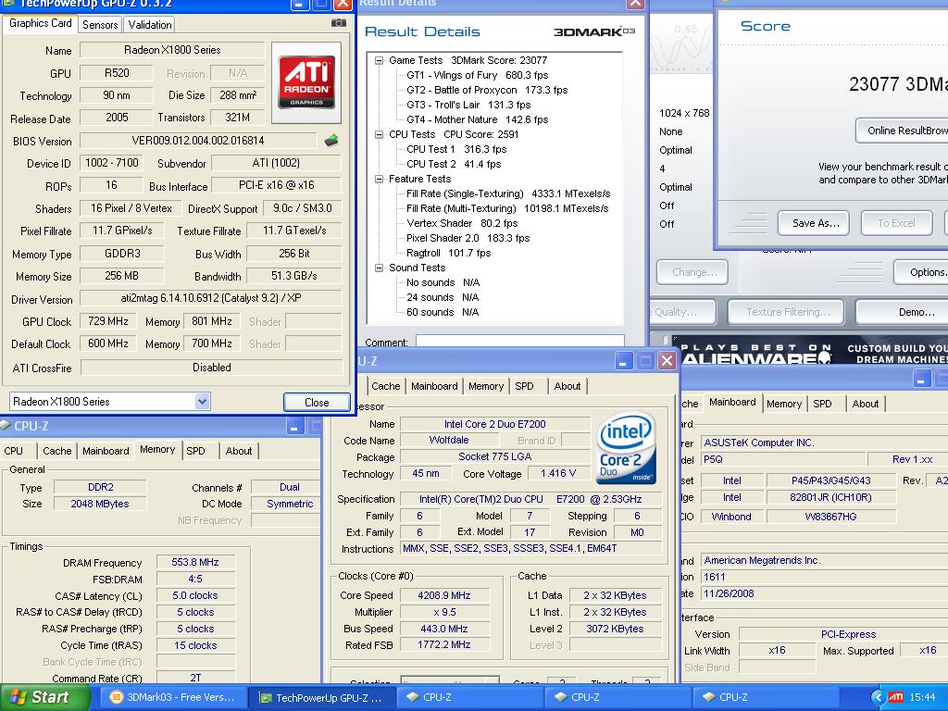Open About tab in the mainboard CPU-Z window
Image resolution: width=948 pixels, height=711 pixels.
[866, 404]
